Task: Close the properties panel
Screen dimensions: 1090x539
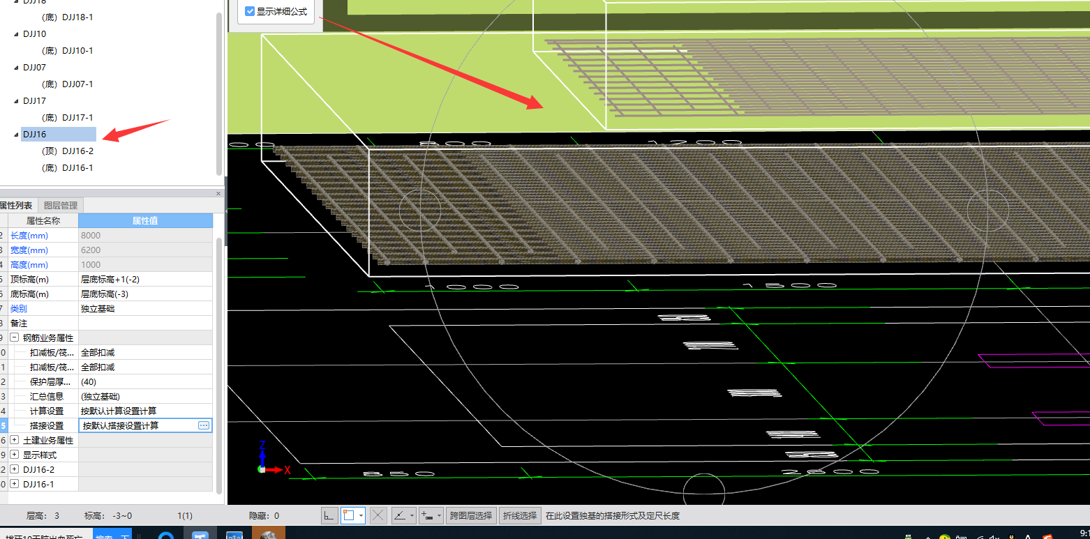Action: click(x=218, y=193)
